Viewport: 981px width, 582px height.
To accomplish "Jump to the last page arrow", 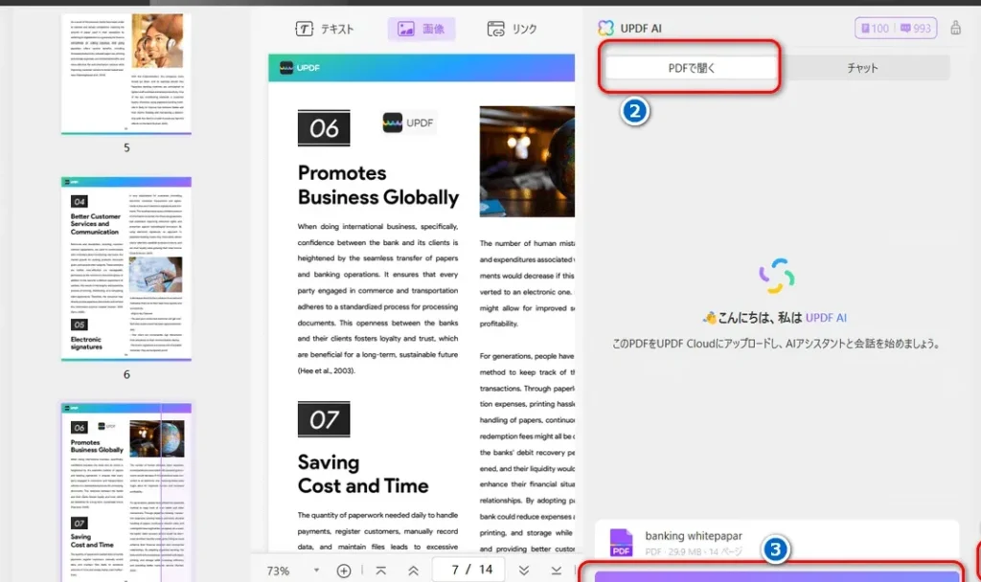I will [557, 571].
